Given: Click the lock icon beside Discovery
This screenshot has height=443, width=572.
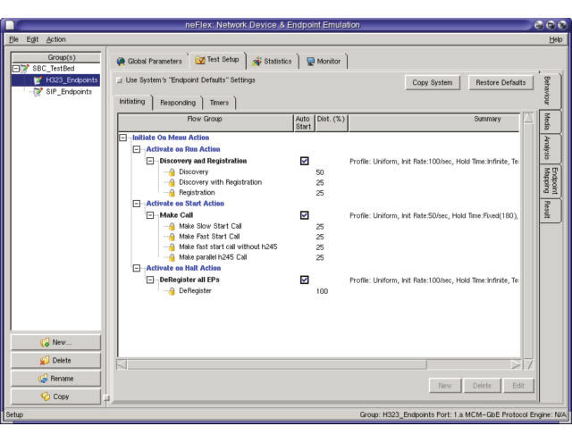Looking at the screenshot, I should 172,172.
